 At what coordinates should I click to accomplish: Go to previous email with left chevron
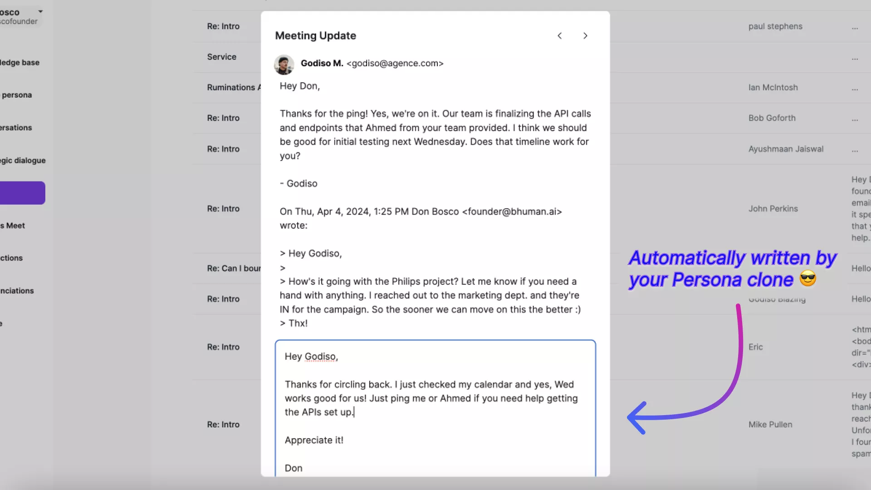(x=560, y=36)
